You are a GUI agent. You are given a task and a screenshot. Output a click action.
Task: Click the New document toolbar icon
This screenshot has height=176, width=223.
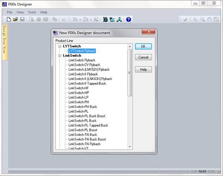(9, 19)
